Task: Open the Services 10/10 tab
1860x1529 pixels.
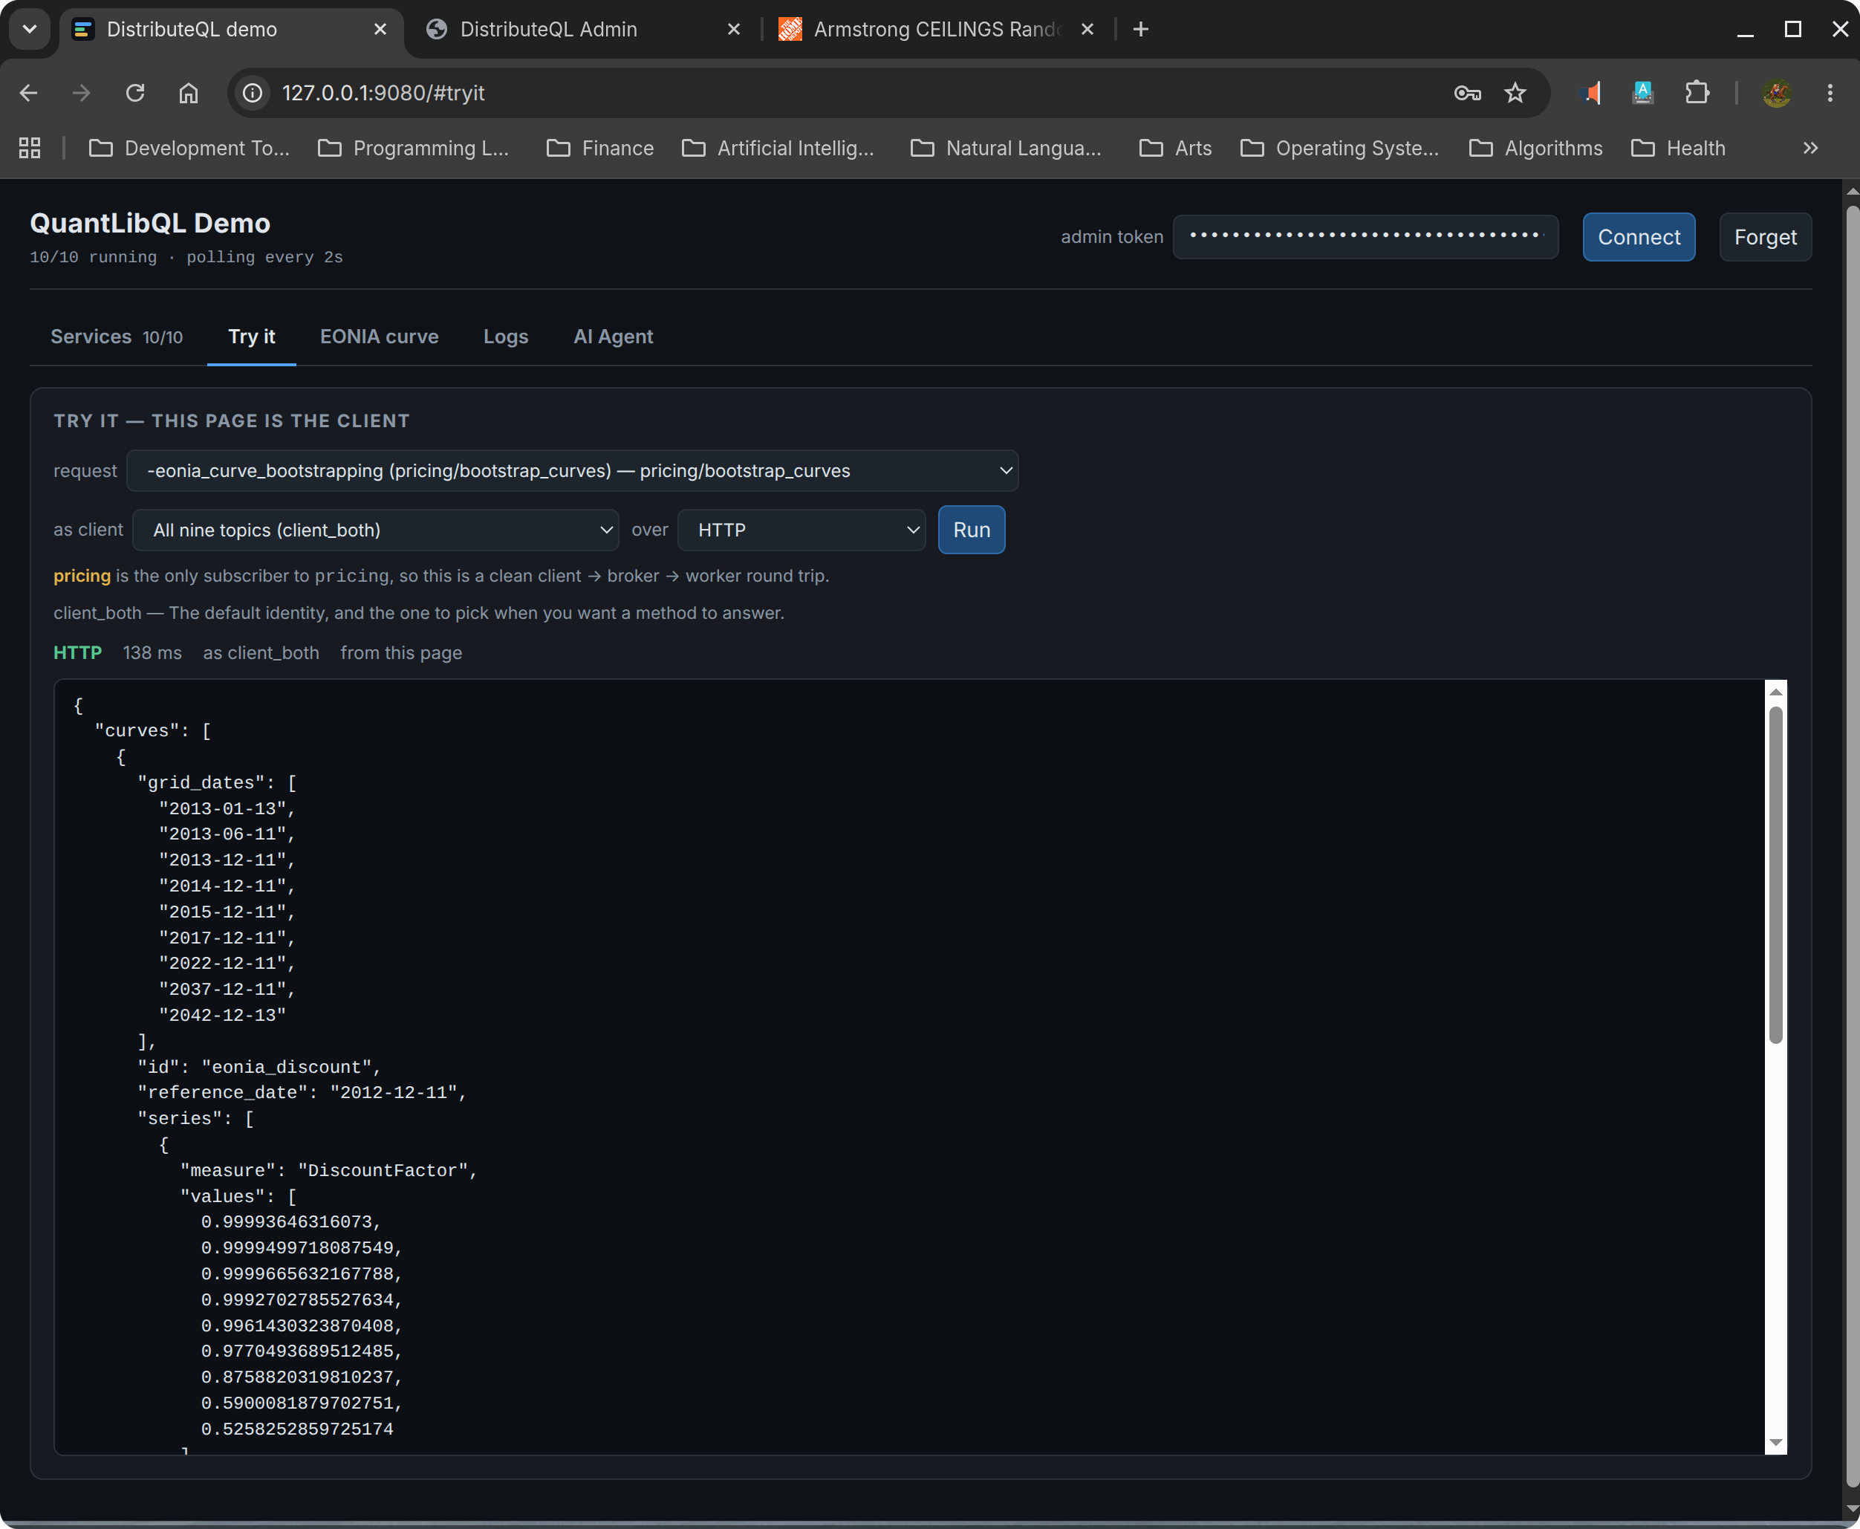Action: (117, 337)
